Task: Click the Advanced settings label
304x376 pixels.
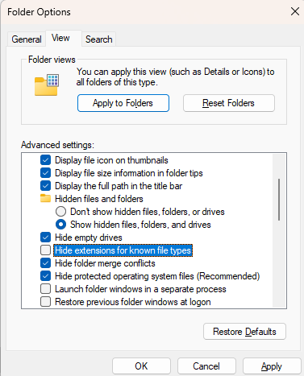Action: 57,145
